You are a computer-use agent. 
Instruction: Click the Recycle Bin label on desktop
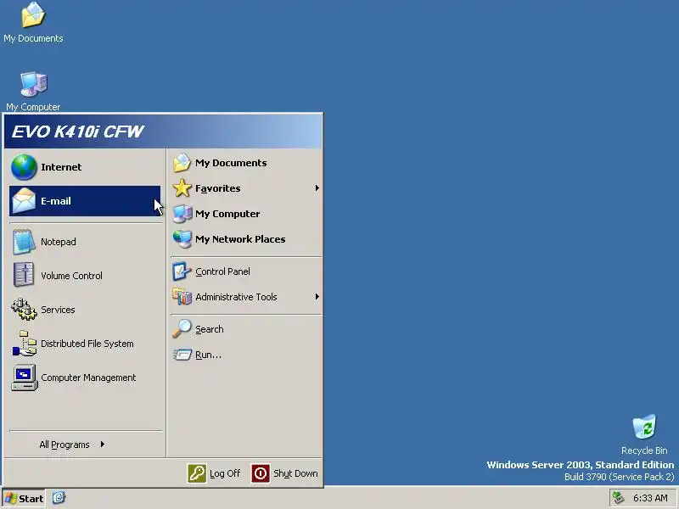pyautogui.click(x=644, y=450)
